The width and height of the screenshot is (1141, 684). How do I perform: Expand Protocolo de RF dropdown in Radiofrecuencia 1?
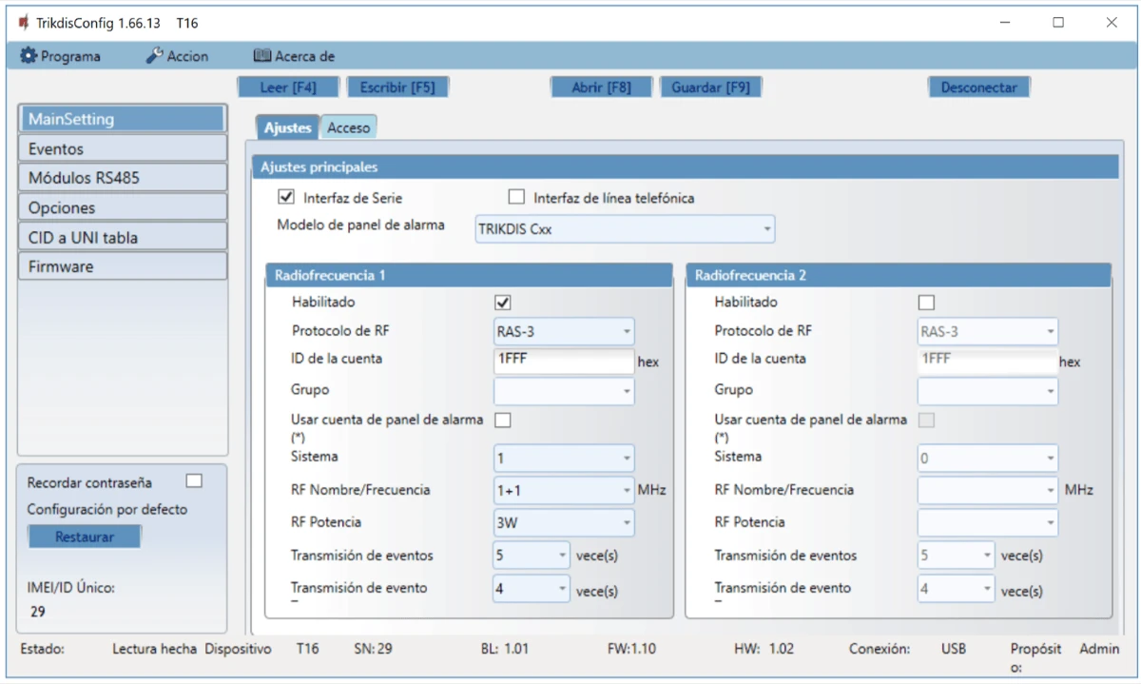pos(564,332)
